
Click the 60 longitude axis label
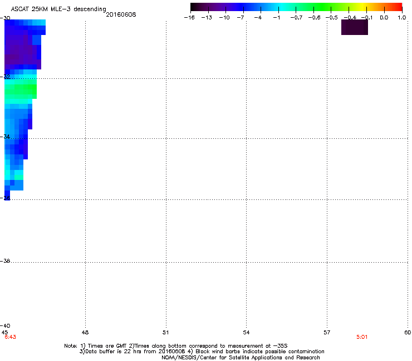(x=408, y=333)
